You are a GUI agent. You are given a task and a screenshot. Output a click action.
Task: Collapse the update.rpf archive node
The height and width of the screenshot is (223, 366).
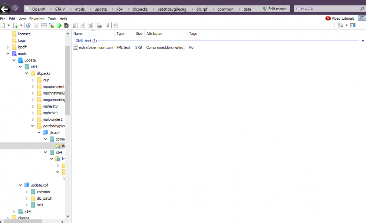coord(20,185)
